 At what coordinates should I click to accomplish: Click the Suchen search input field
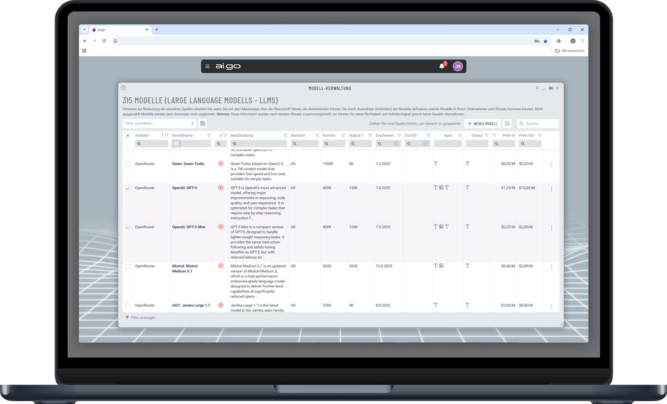coord(540,124)
